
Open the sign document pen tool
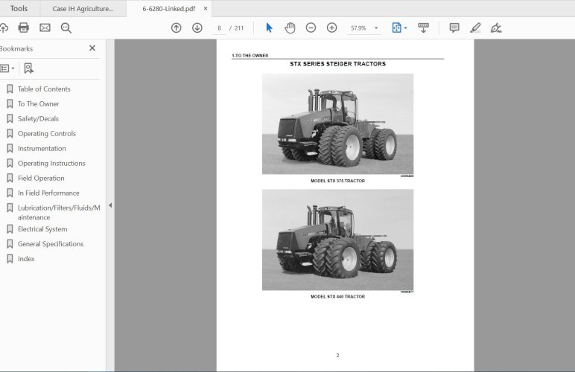[496, 28]
